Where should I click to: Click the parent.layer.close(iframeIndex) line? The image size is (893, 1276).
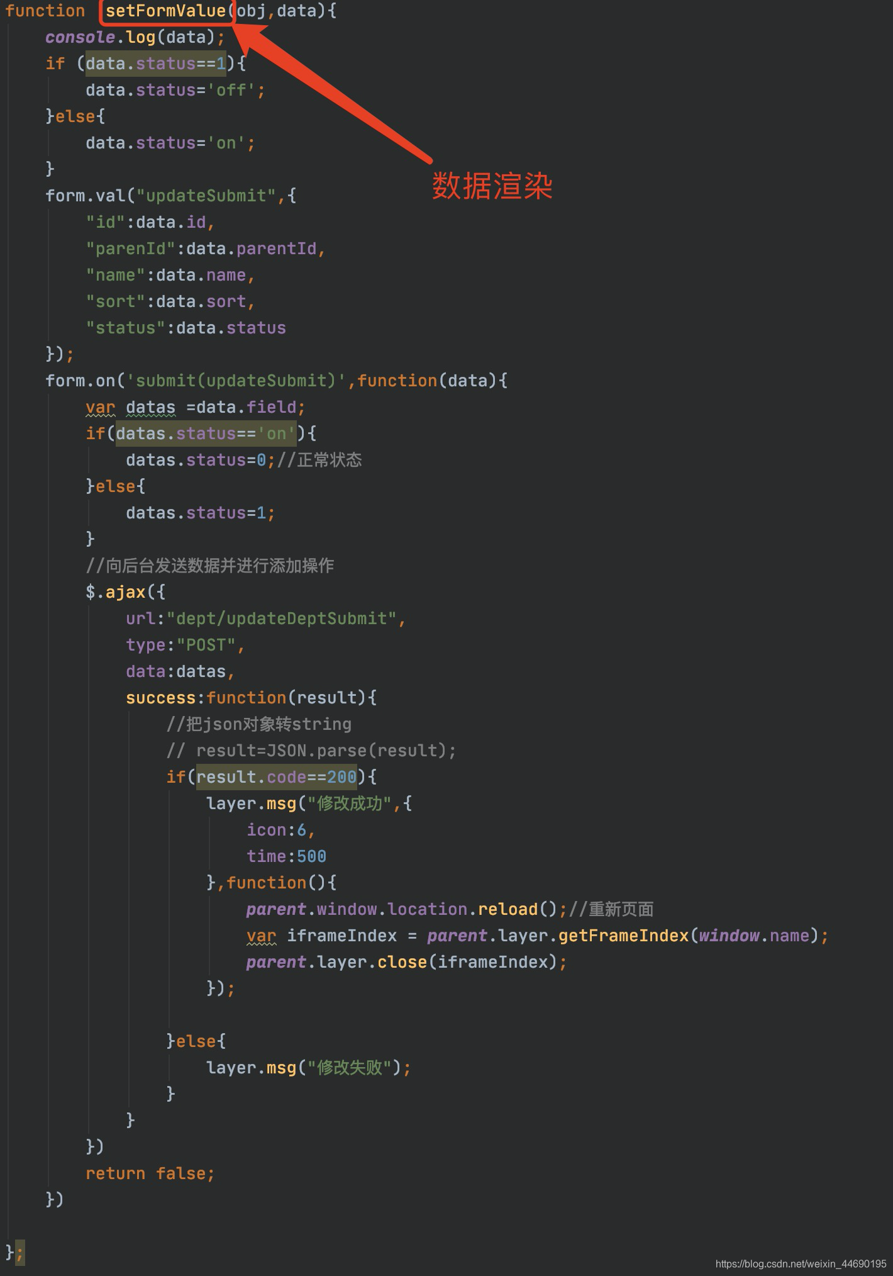point(407,962)
